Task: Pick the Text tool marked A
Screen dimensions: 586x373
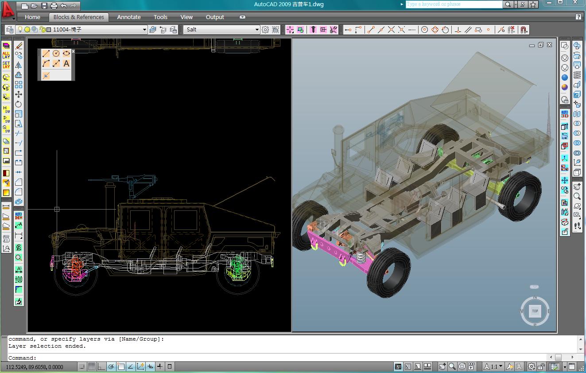Action: (x=66, y=64)
